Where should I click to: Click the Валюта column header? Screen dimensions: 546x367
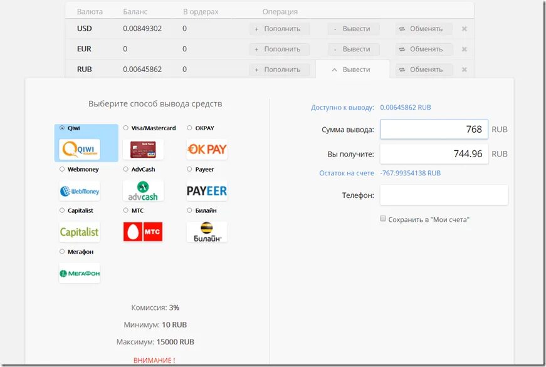(x=90, y=12)
